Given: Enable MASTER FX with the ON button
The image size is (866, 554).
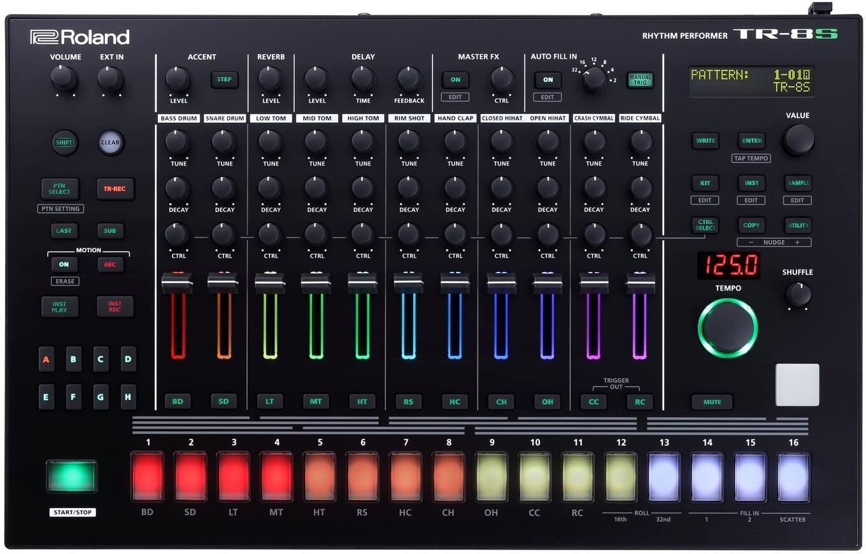Looking at the screenshot, I should coord(455,80).
